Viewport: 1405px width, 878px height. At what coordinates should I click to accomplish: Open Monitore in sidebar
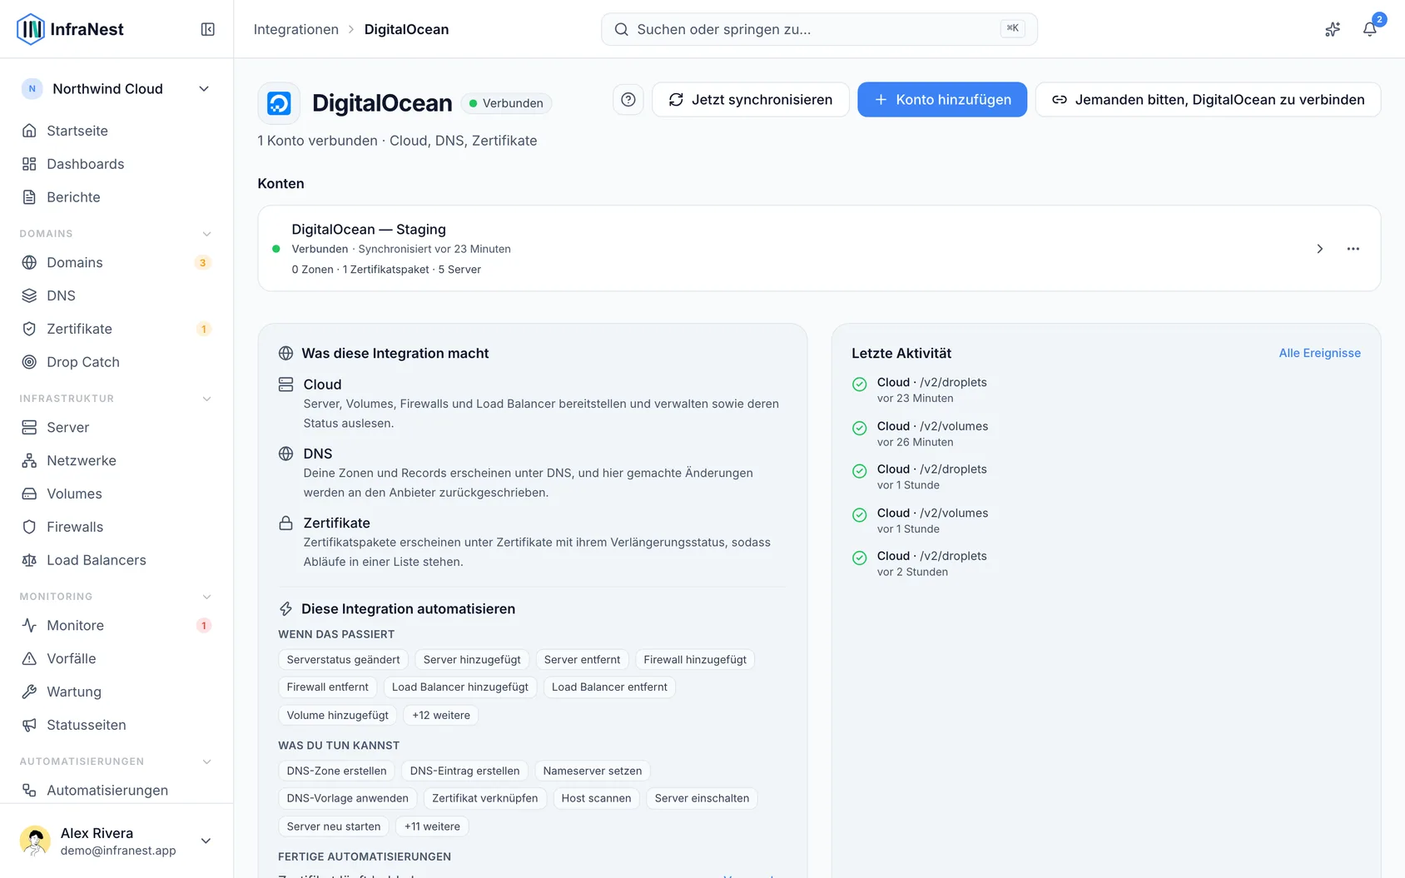[117, 625]
